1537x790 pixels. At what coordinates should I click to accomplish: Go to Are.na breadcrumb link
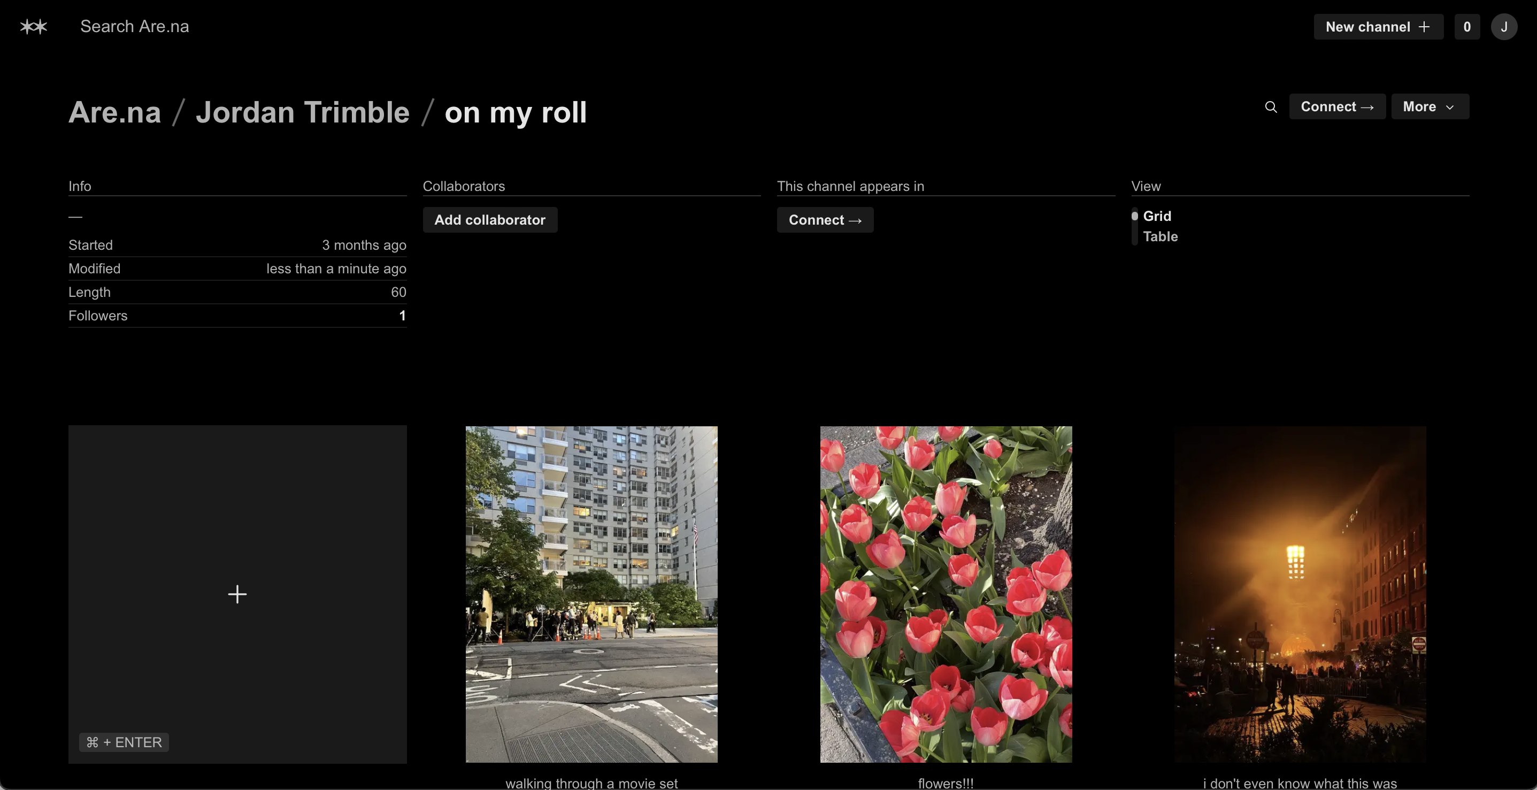point(114,112)
